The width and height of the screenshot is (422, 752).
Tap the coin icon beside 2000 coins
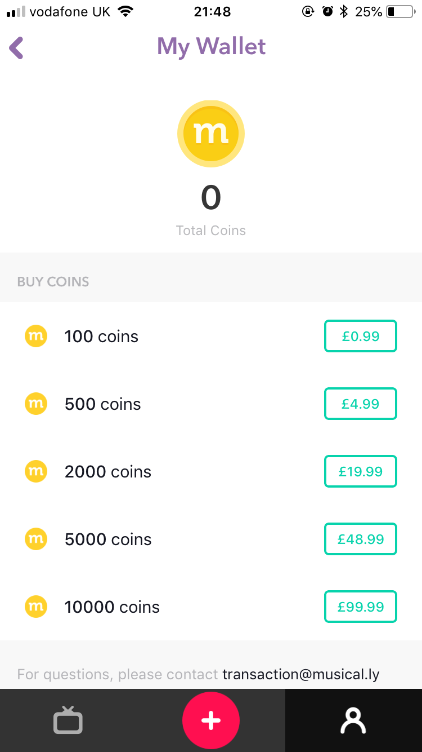tap(36, 471)
